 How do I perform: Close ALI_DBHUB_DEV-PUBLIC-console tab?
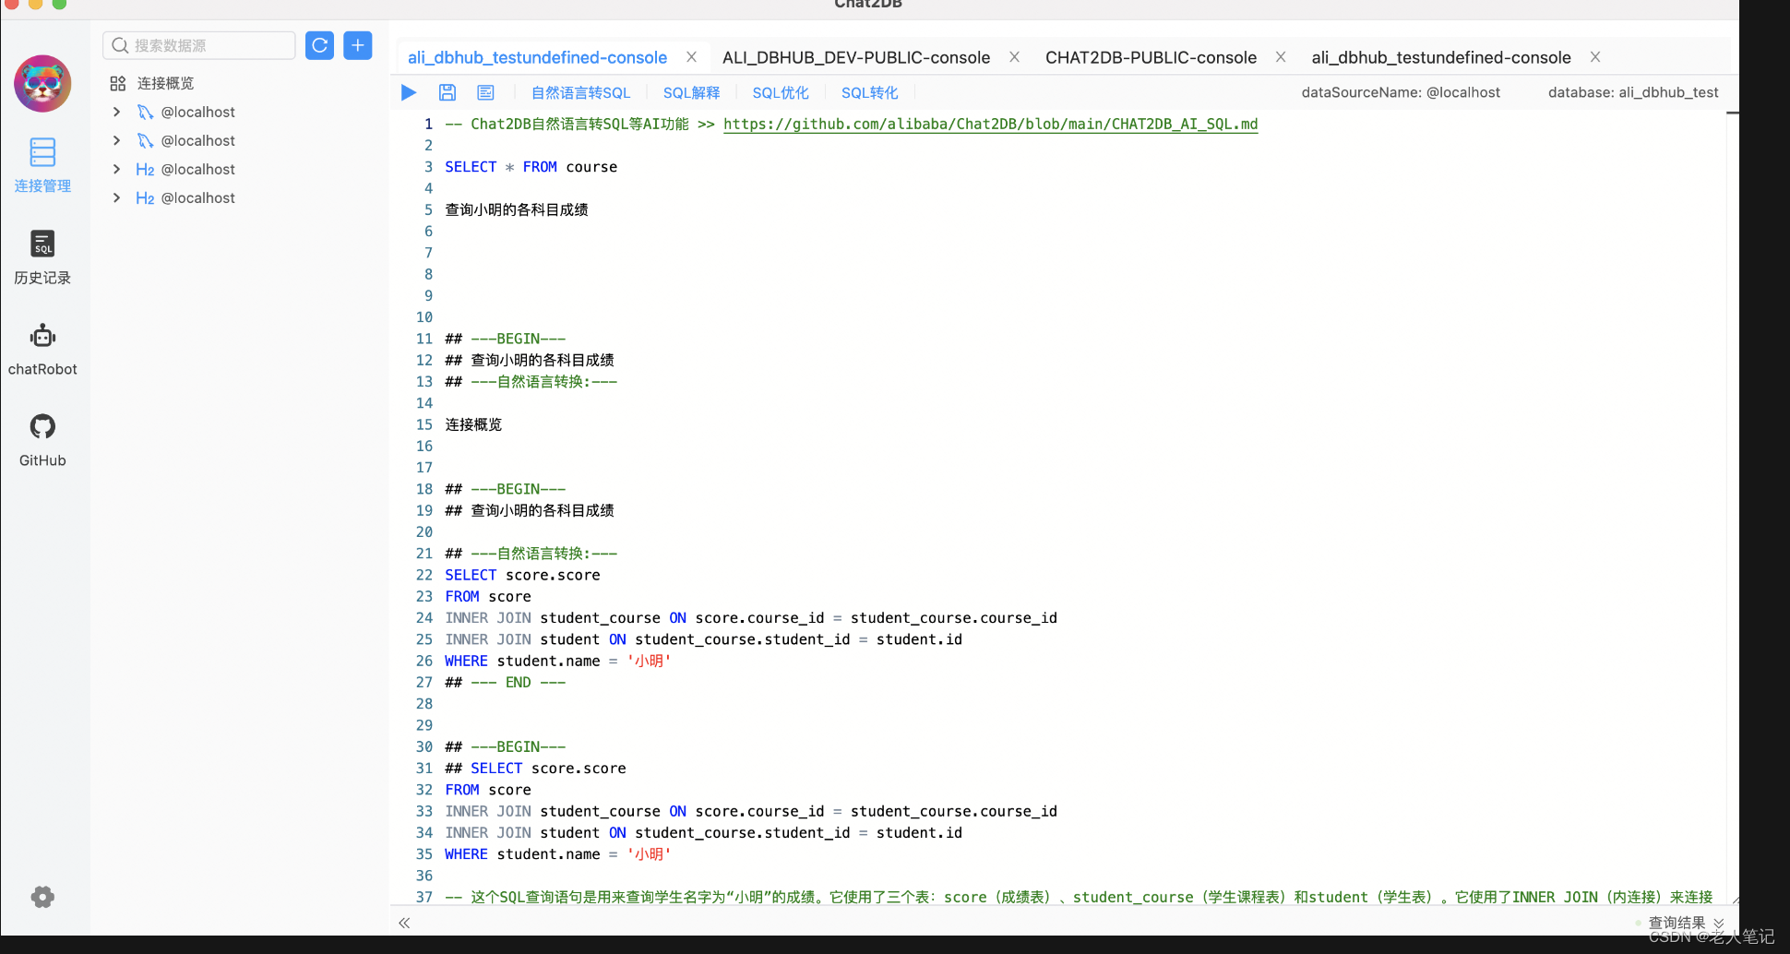pyautogui.click(x=1014, y=57)
